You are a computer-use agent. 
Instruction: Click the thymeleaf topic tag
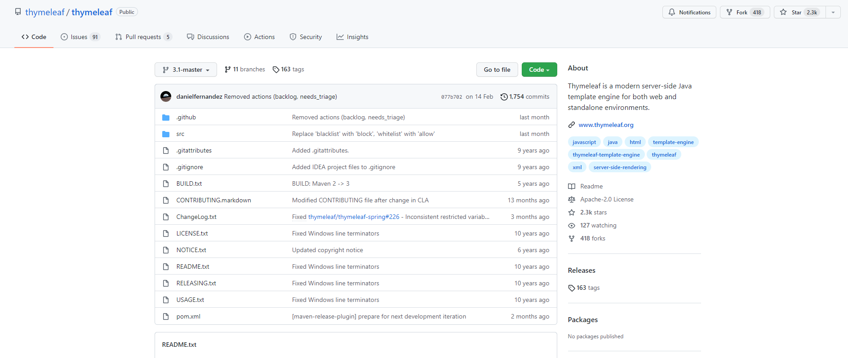click(664, 155)
